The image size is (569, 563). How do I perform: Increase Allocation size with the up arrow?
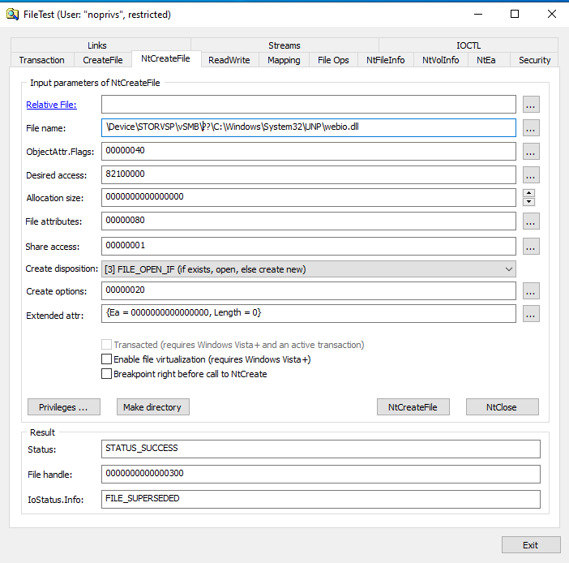click(529, 193)
